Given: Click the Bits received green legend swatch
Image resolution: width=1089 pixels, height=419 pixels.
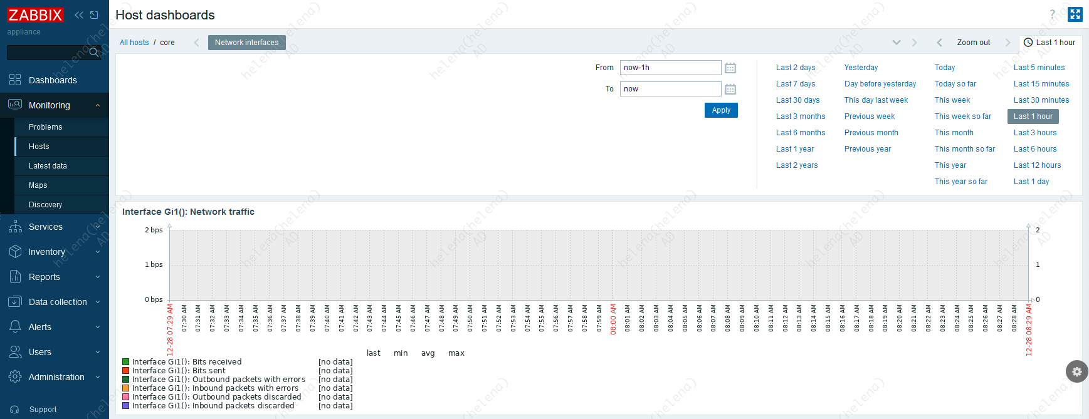Looking at the screenshot, I should [126, 362].
